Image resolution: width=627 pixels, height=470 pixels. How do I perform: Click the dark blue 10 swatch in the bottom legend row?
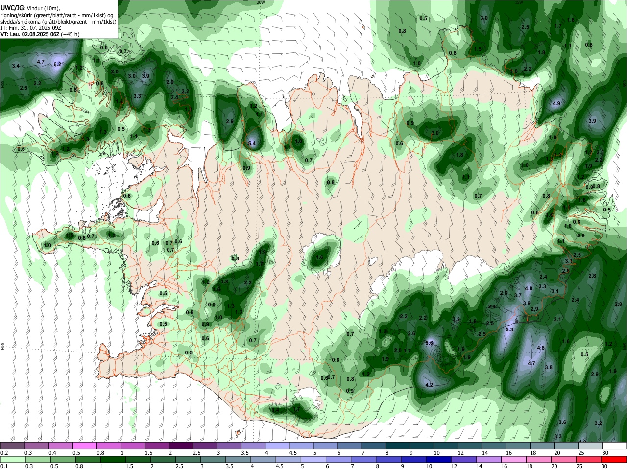point(438,459)
